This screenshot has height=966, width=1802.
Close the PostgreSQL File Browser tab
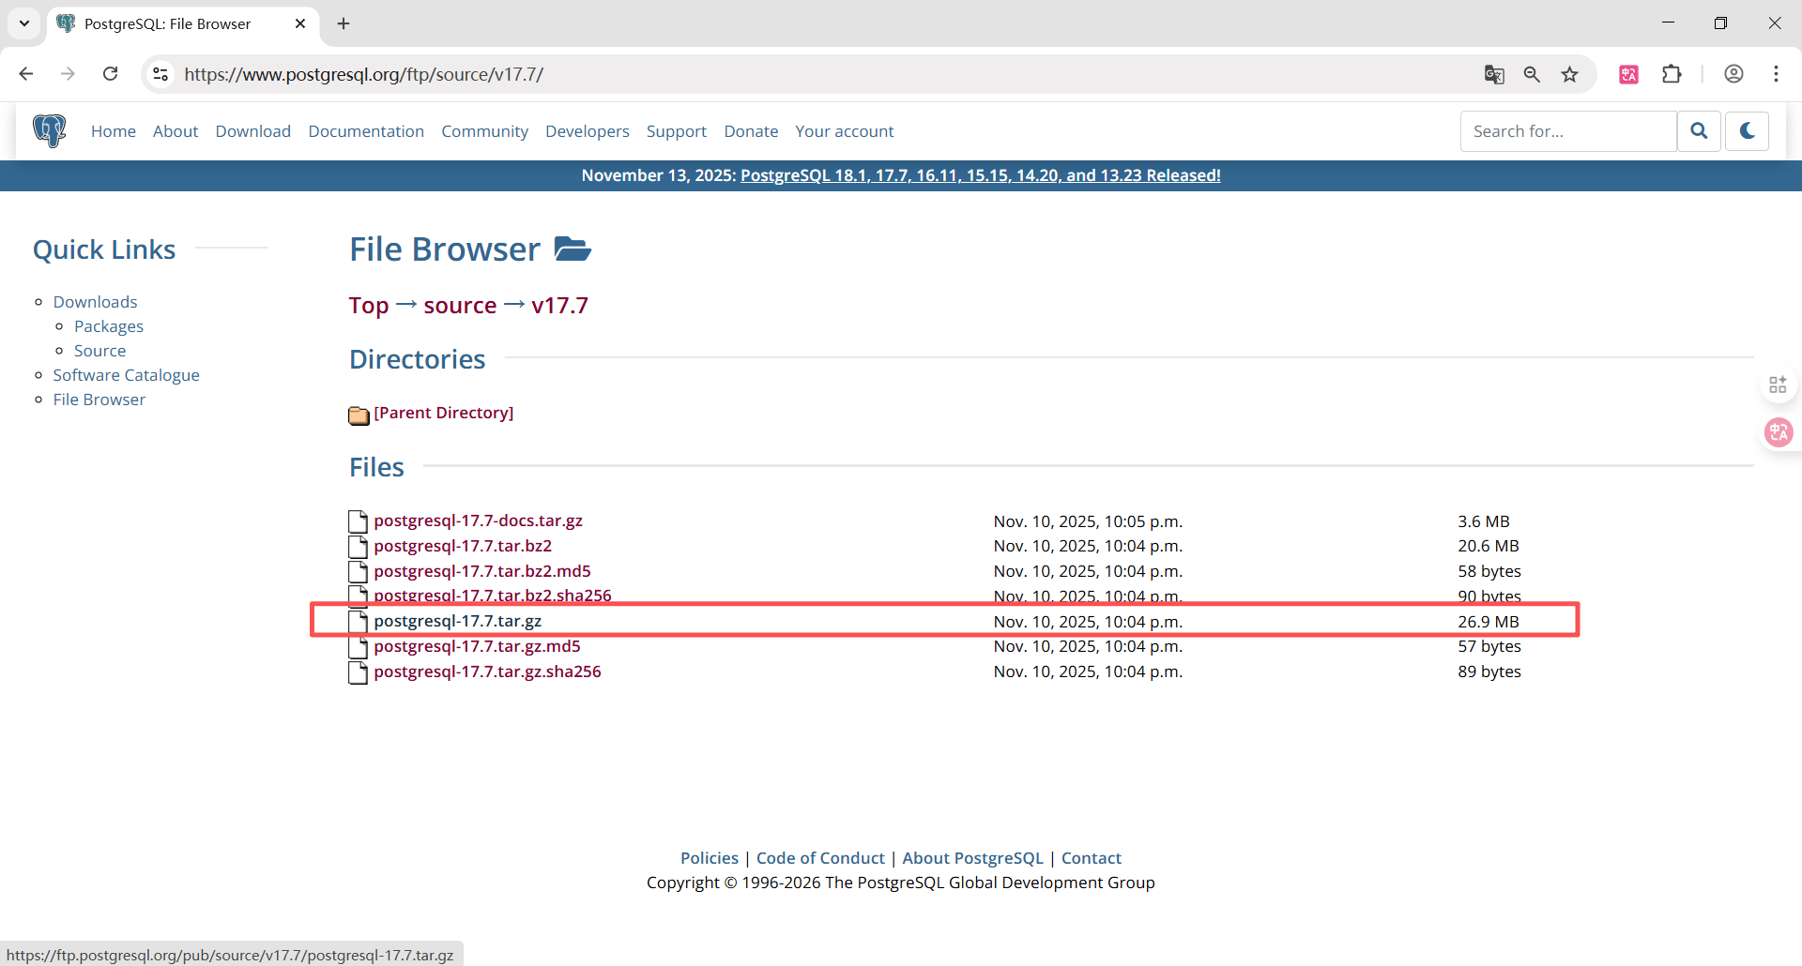[x=300, y=23]
